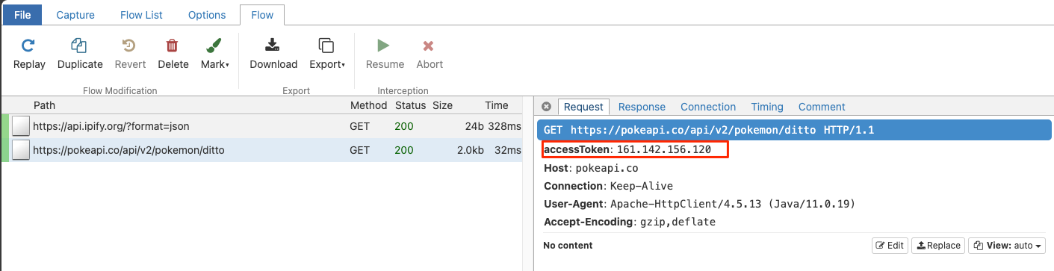
Task: Switch to the Flow List tab
Action: point(141,15)
